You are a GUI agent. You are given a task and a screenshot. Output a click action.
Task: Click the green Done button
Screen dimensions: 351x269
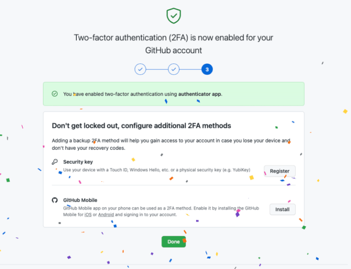(174, 242)
